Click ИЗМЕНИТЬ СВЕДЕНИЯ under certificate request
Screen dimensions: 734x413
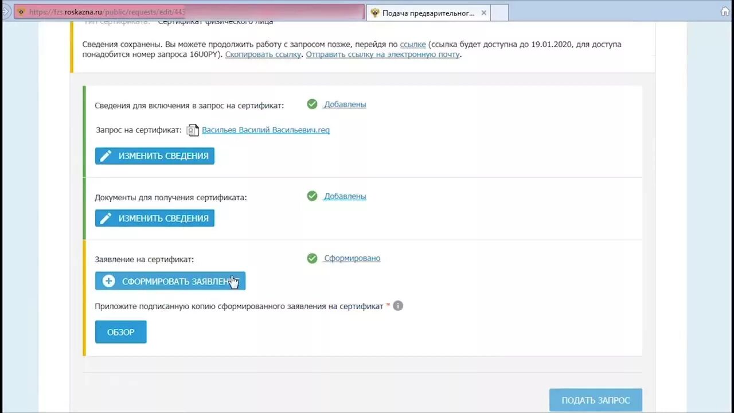click(155, 156)
